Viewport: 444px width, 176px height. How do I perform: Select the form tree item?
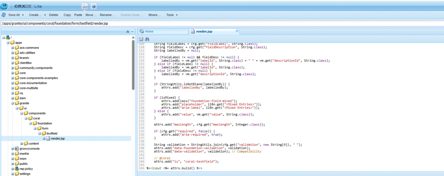click(x=45, y=128)
